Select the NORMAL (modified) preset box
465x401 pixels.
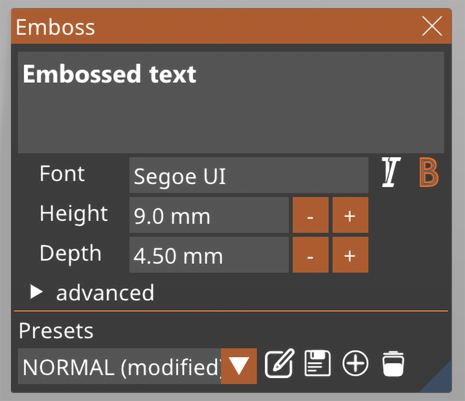pyautogui.click(x=119, y=366)
